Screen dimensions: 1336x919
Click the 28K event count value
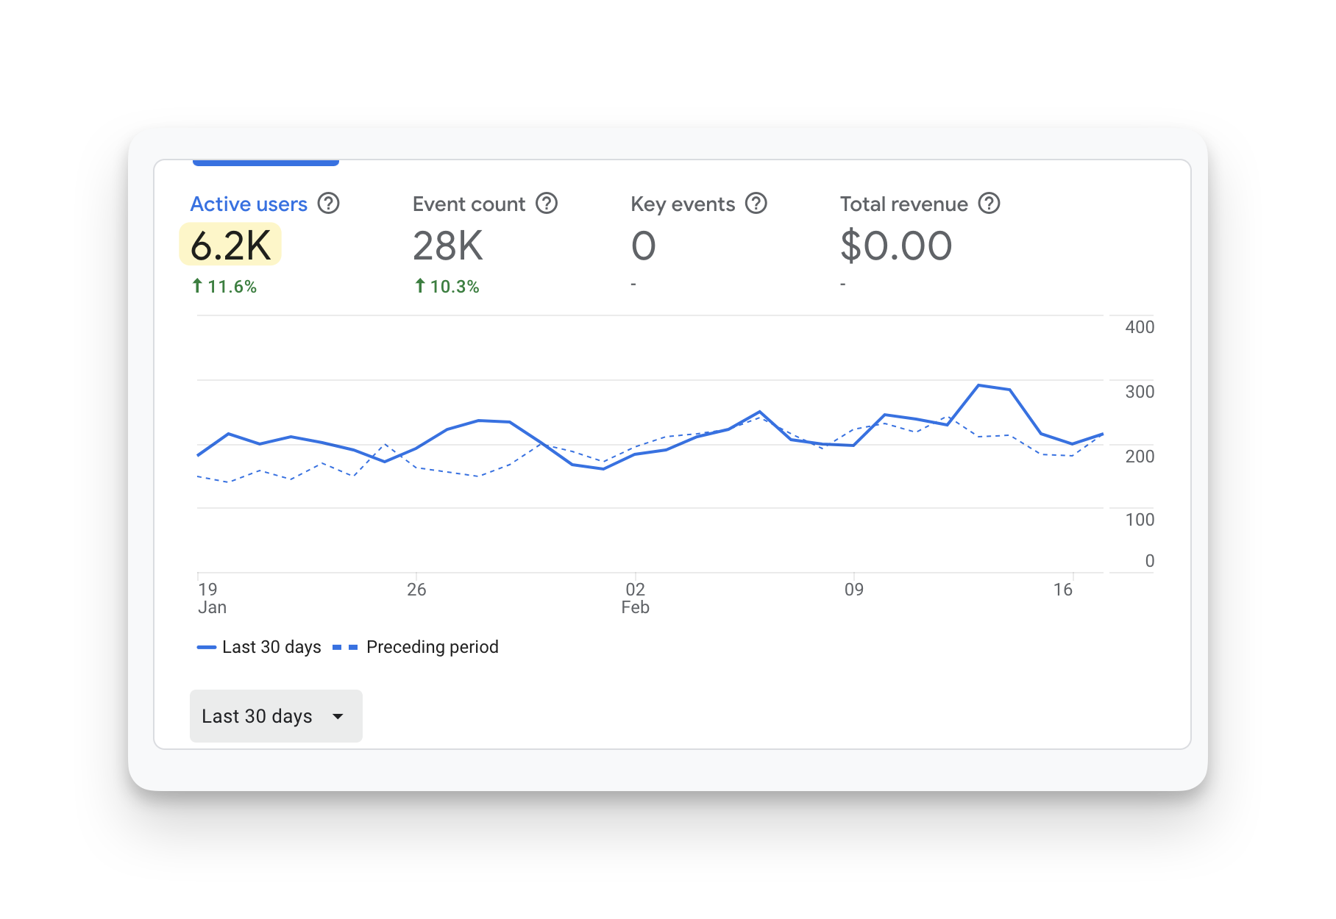coord(447,246)
